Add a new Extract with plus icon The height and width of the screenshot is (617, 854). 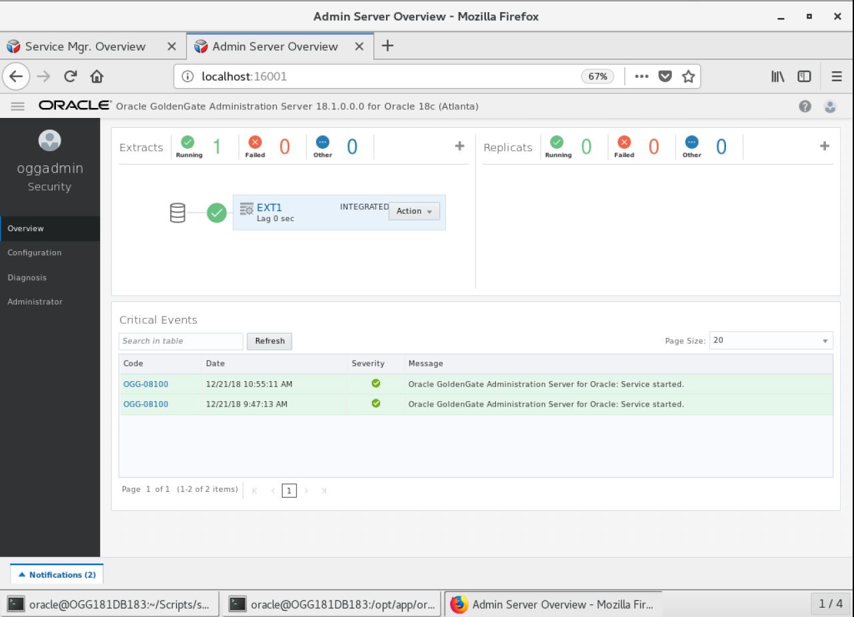[x=459, y=146]
